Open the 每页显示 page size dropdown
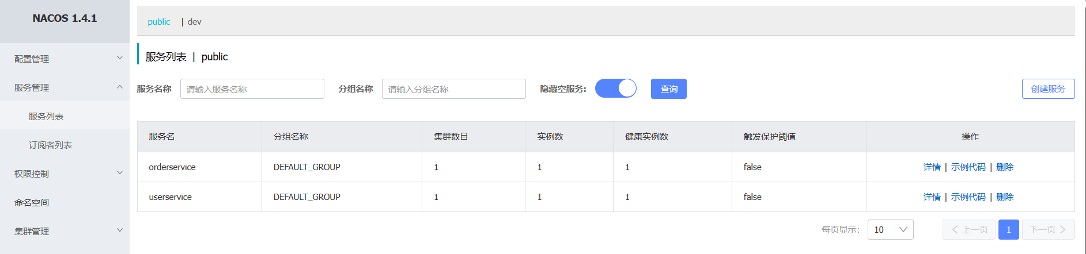Viewport: 1086px width, 254px height. 890,230
